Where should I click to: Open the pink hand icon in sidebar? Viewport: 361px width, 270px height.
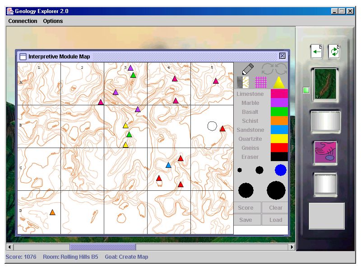tap(325, 153)
